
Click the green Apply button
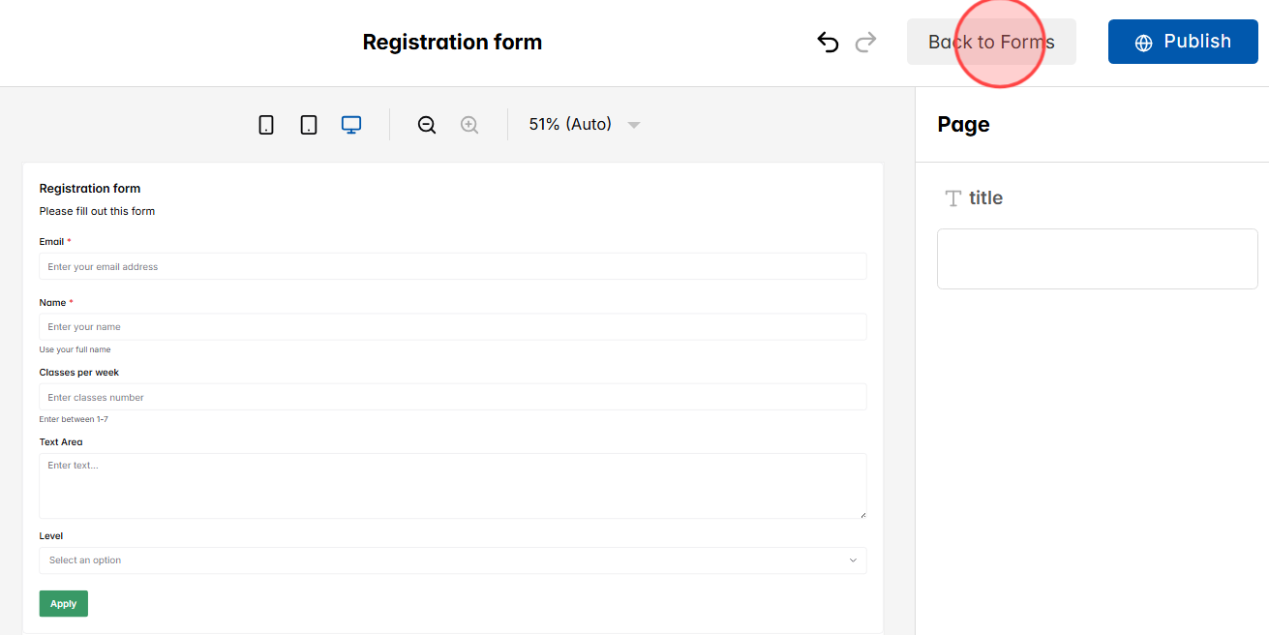click(63, 604)
